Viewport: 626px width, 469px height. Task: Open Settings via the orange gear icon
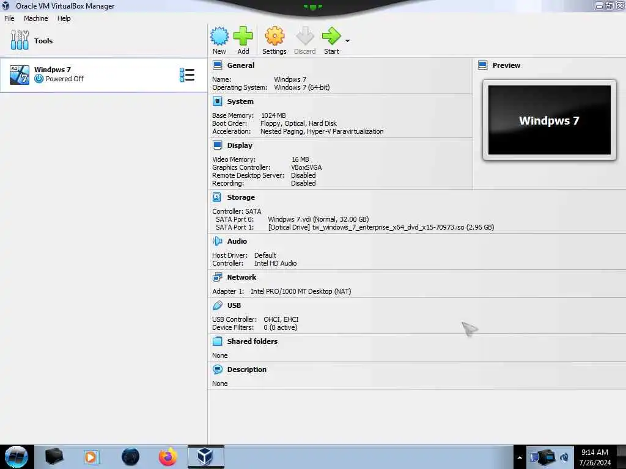tap(274, 36)
